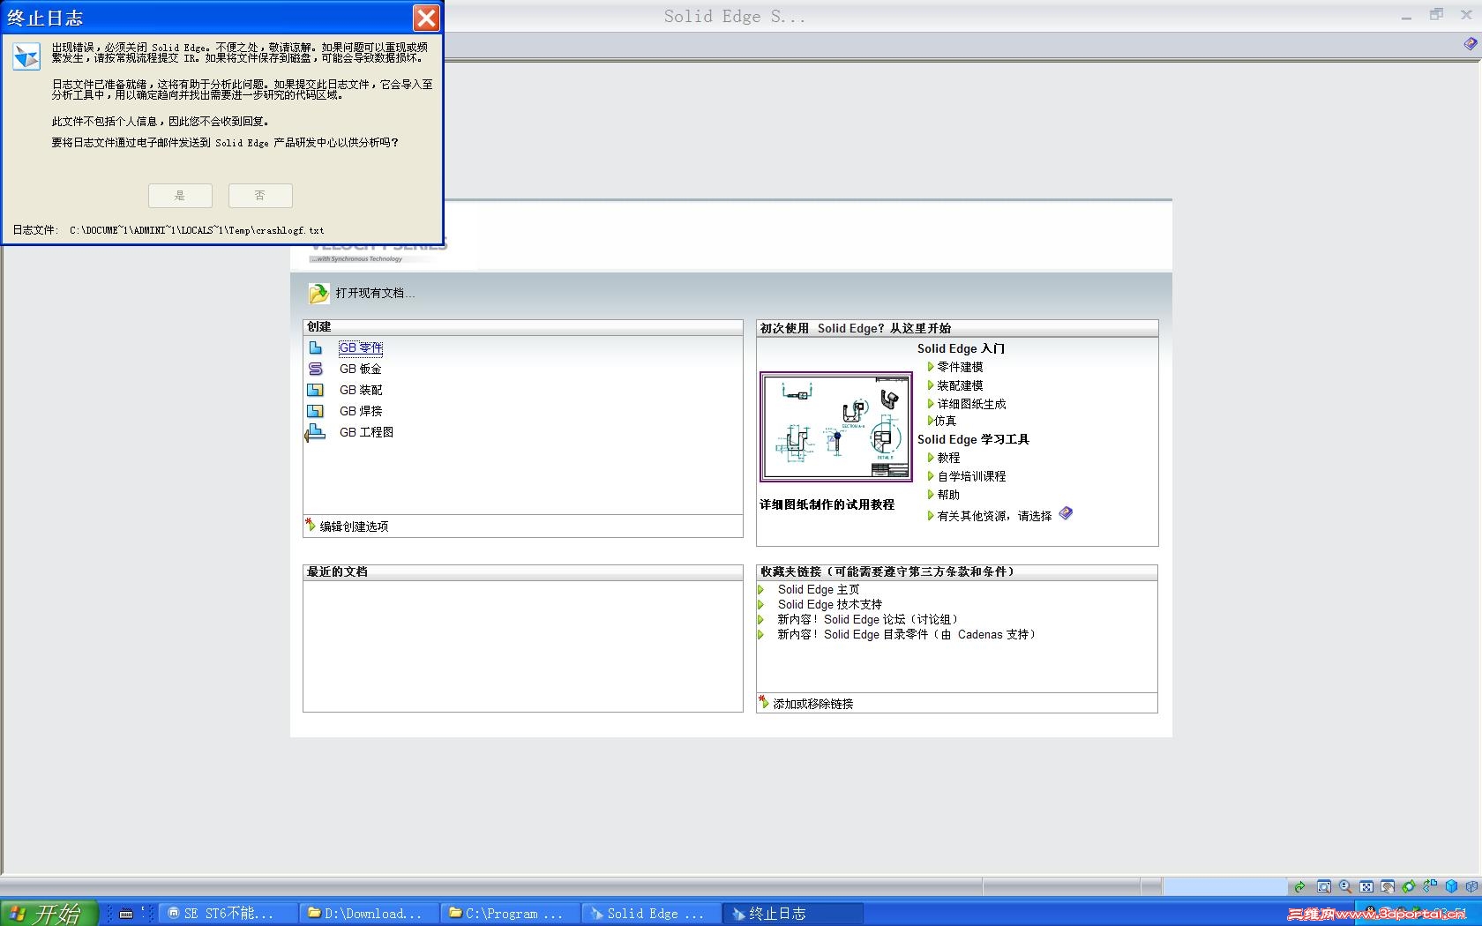Open Solid Edge 目录零件 Cadenas link
This screenshot has height=926, width=1482.
[908, 634]
